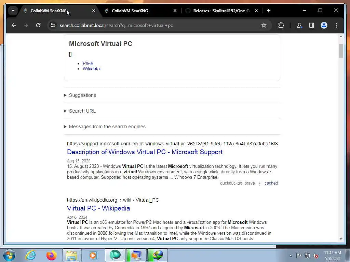The image size is (350, 262).
Task: Open the tab search dropdown
Action: [x=13, y=11]
